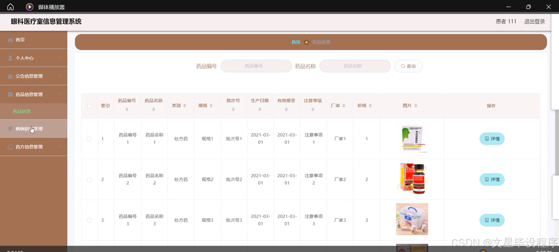The image size is (559, 252).
Task: Select the 药品信息 submenu item
Action: 33,111
